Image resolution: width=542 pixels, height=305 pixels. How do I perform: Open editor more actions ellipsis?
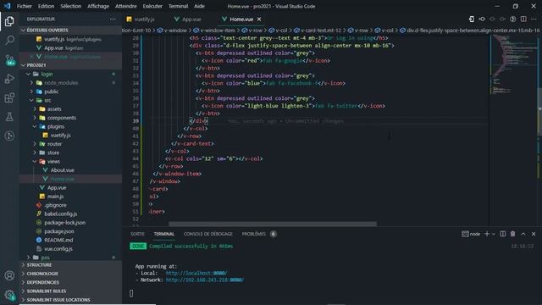(534, 19)
